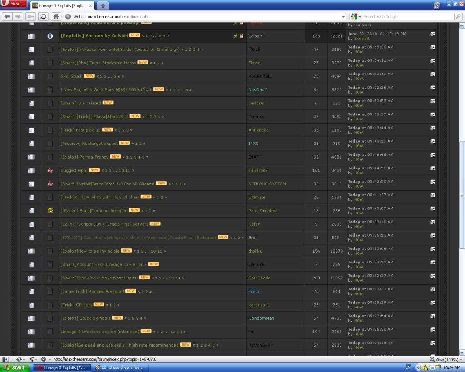The height and width of the screenshot is (372, 465).
Task: Switch to Chaos theory taskbar window
Action: pyautogui.click(x=121, y=367)
